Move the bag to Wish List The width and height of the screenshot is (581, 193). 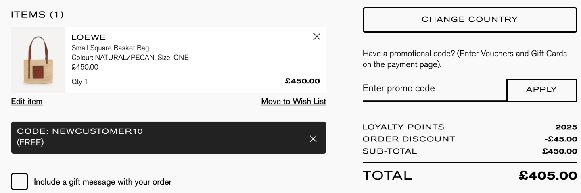tap(294, 101)
